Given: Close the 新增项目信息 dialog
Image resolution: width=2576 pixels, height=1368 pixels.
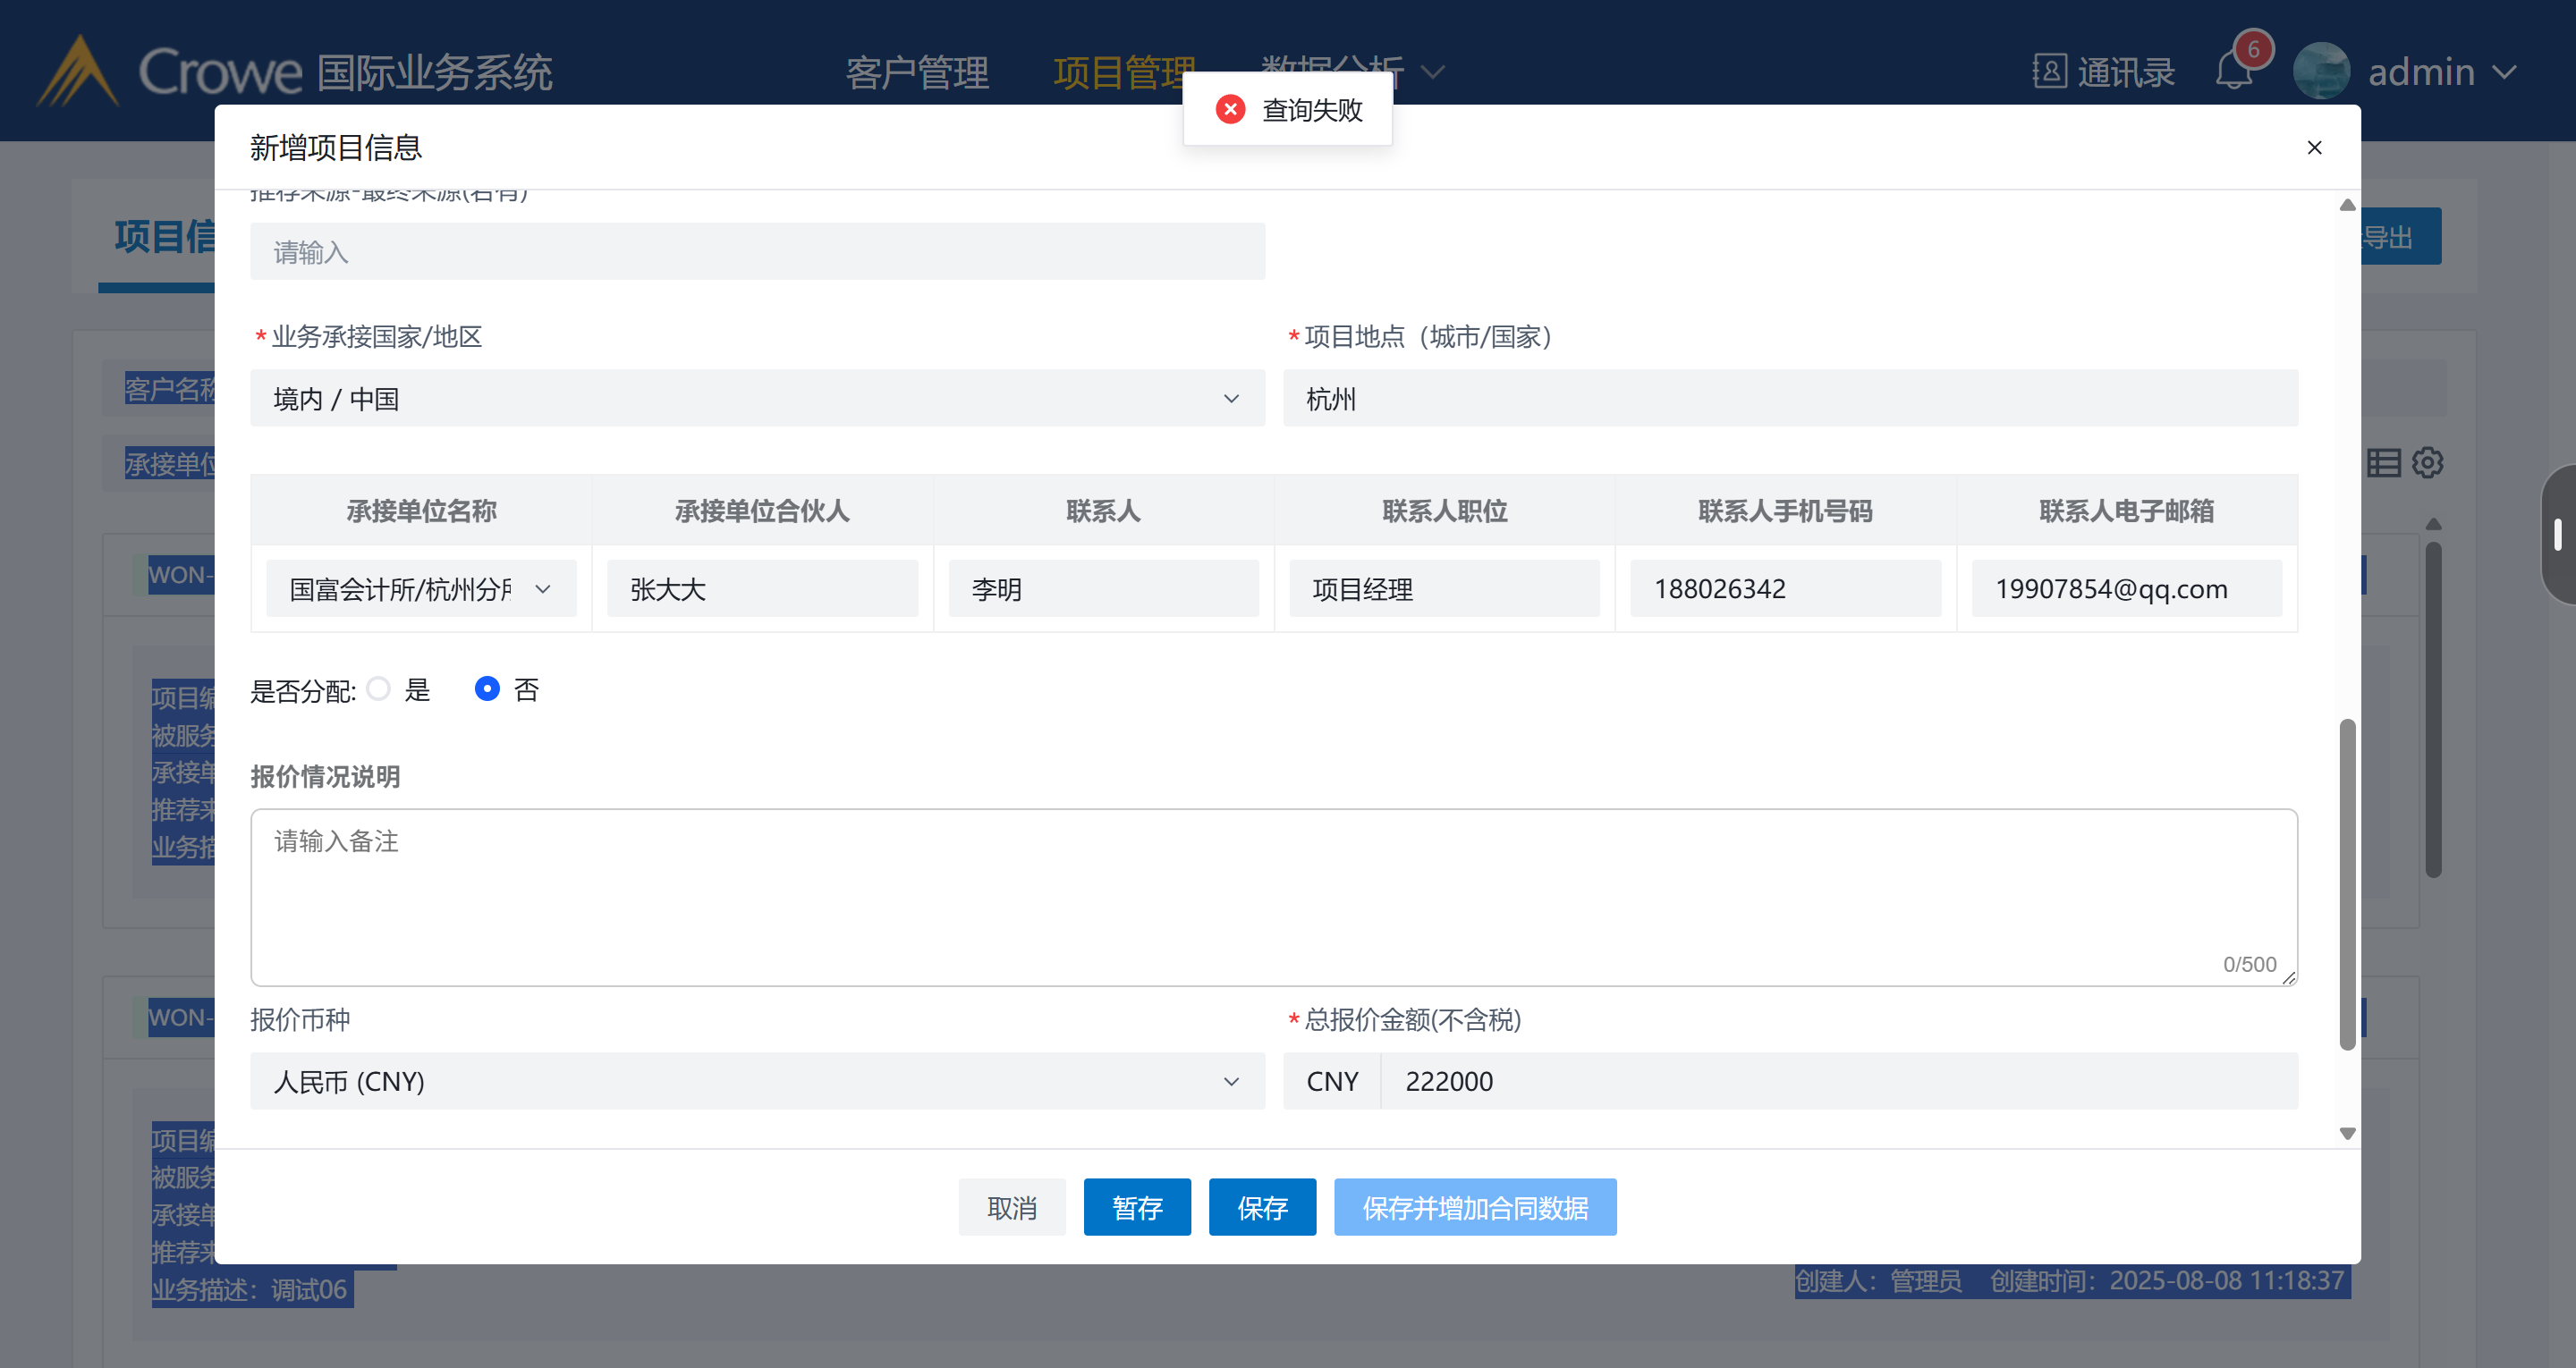Looking at the screenshot, I should coord(2314,148).
